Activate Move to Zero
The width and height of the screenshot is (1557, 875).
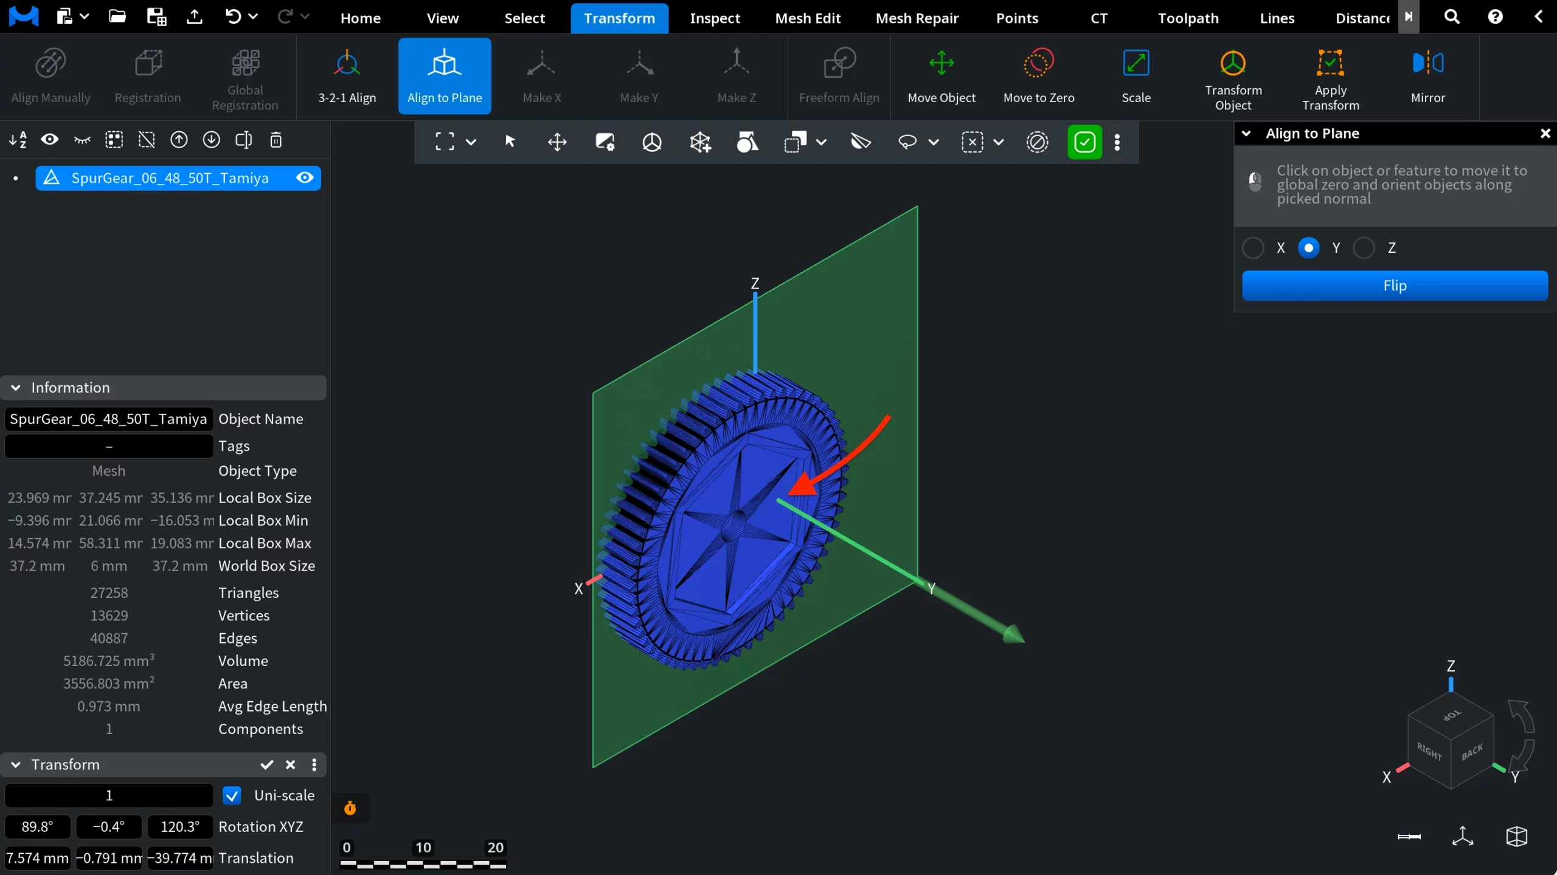click(1038, 76)
